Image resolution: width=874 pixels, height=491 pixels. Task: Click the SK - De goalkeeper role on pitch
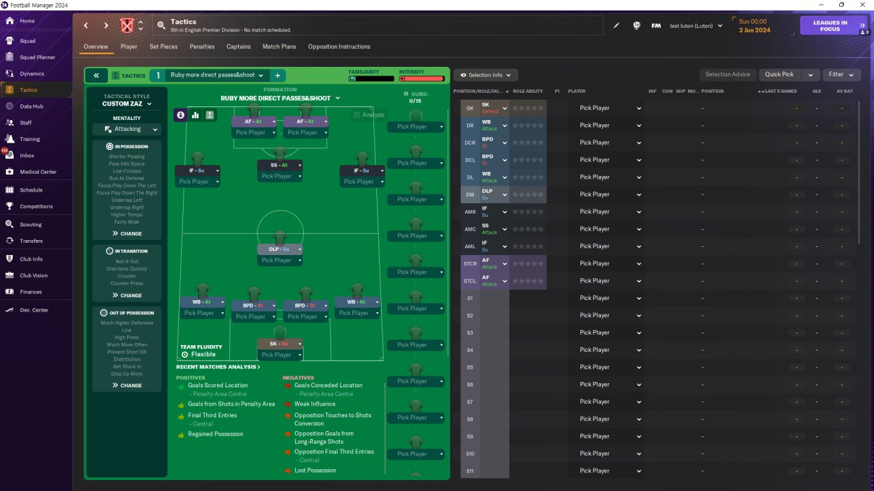click(x=279, y=344)
